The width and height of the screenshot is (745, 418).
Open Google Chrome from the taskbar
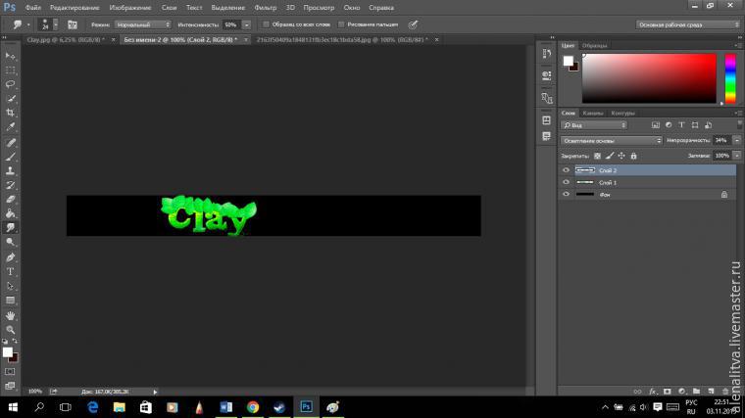click(252, 406)
